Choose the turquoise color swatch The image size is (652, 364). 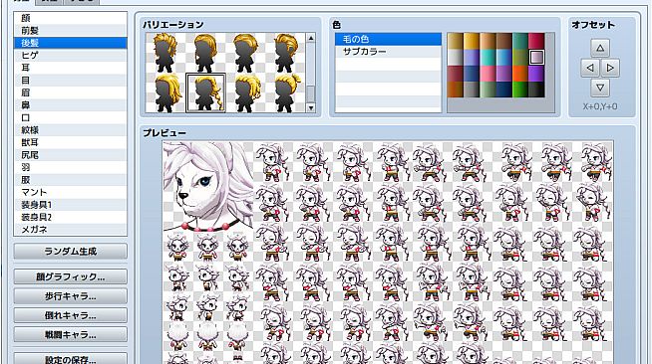pyautogui.click(x=488, y=58)
